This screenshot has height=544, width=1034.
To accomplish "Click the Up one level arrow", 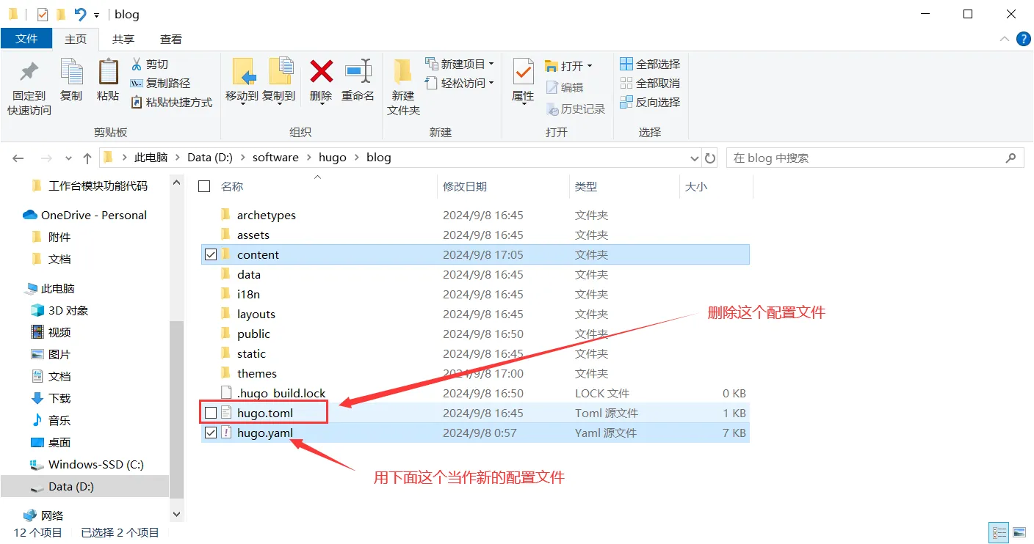I will (87, 158).
